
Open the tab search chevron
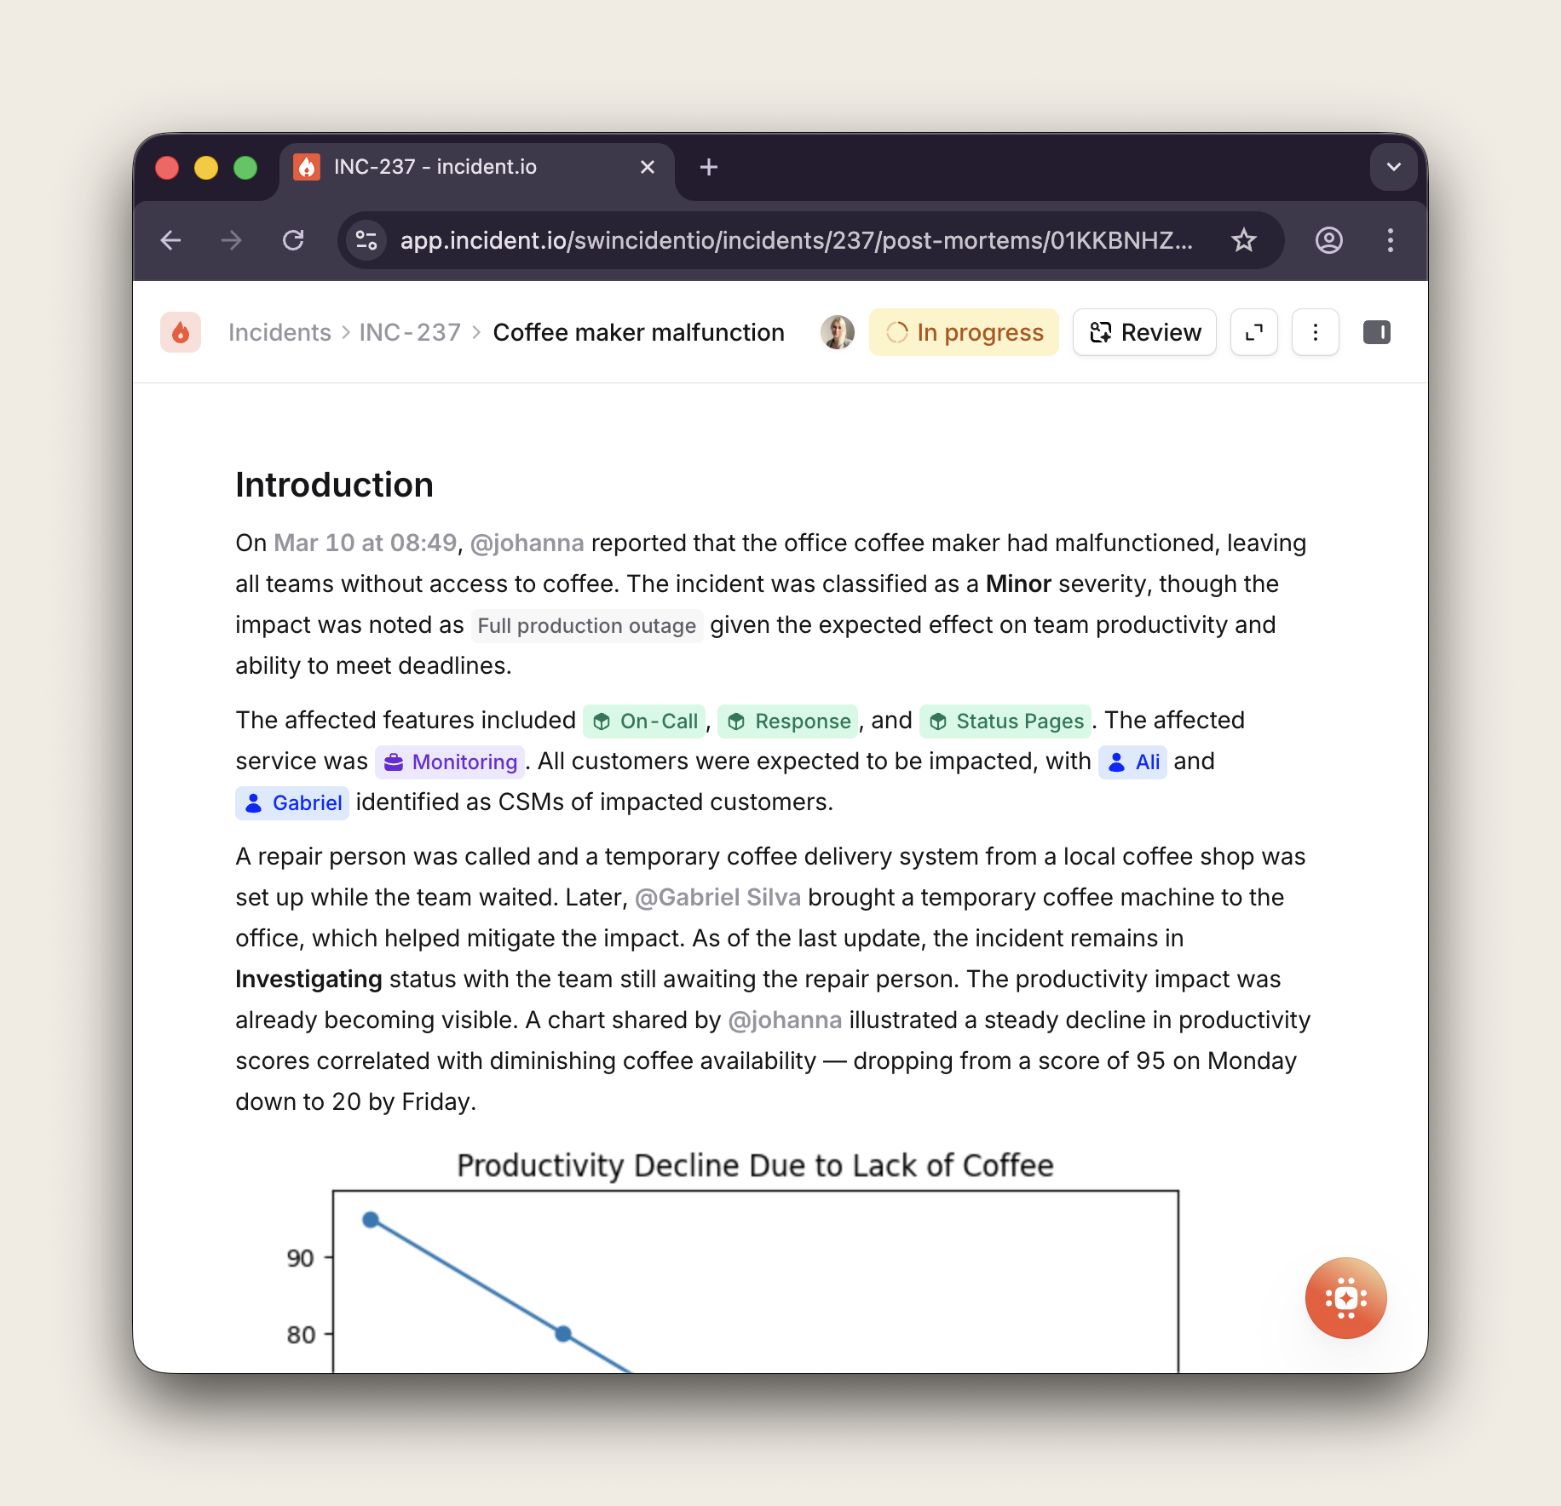coord(1392,167)
